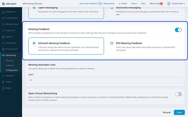Open the Feedback submenu item under Networking
This screenshot has height=117, width=188.
[10, 65]
